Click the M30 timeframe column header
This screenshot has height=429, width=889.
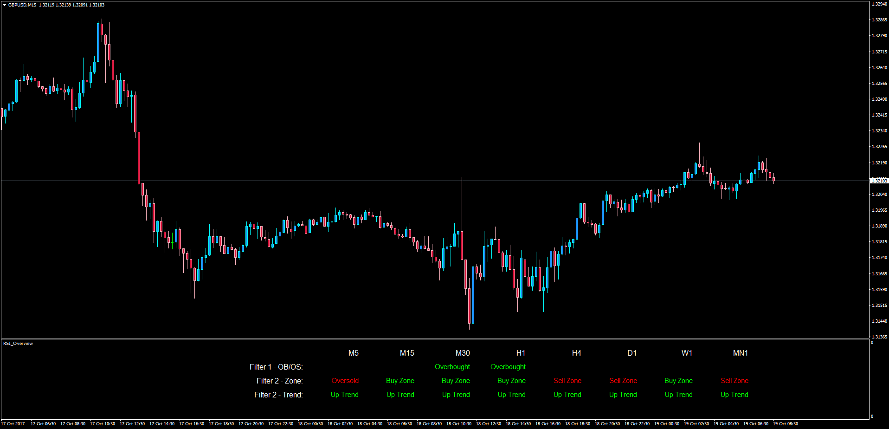click(463, 353)
